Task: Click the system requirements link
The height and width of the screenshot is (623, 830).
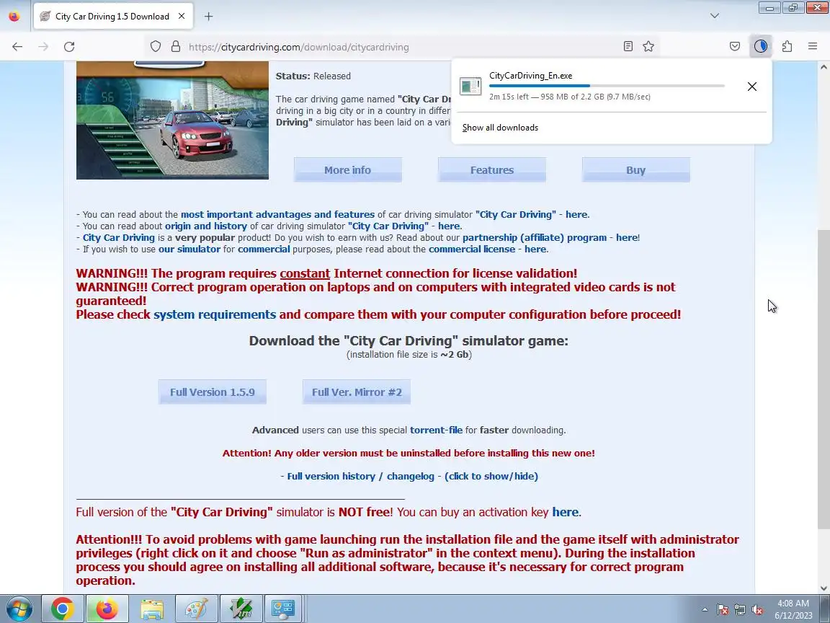Action: point(215,314)
